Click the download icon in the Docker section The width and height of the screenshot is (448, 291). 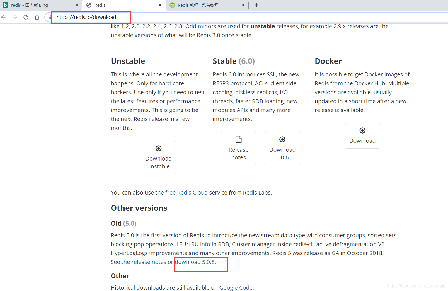(362, 130)
